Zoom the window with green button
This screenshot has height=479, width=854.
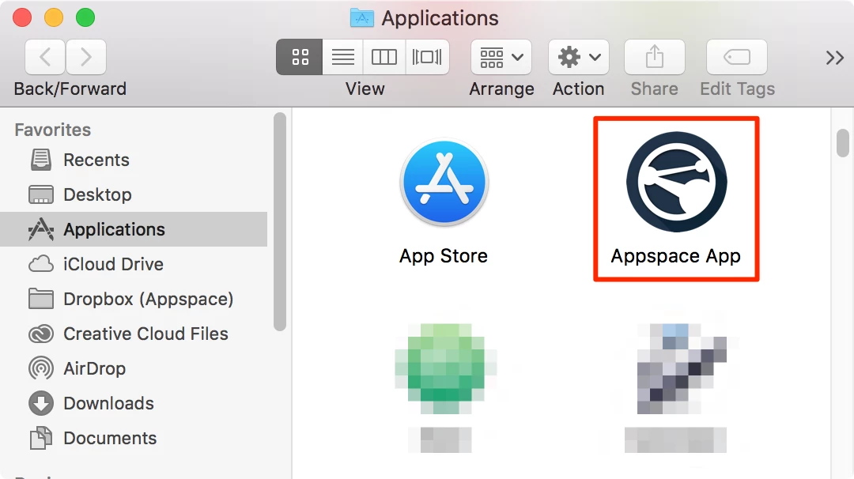(85, 17)
